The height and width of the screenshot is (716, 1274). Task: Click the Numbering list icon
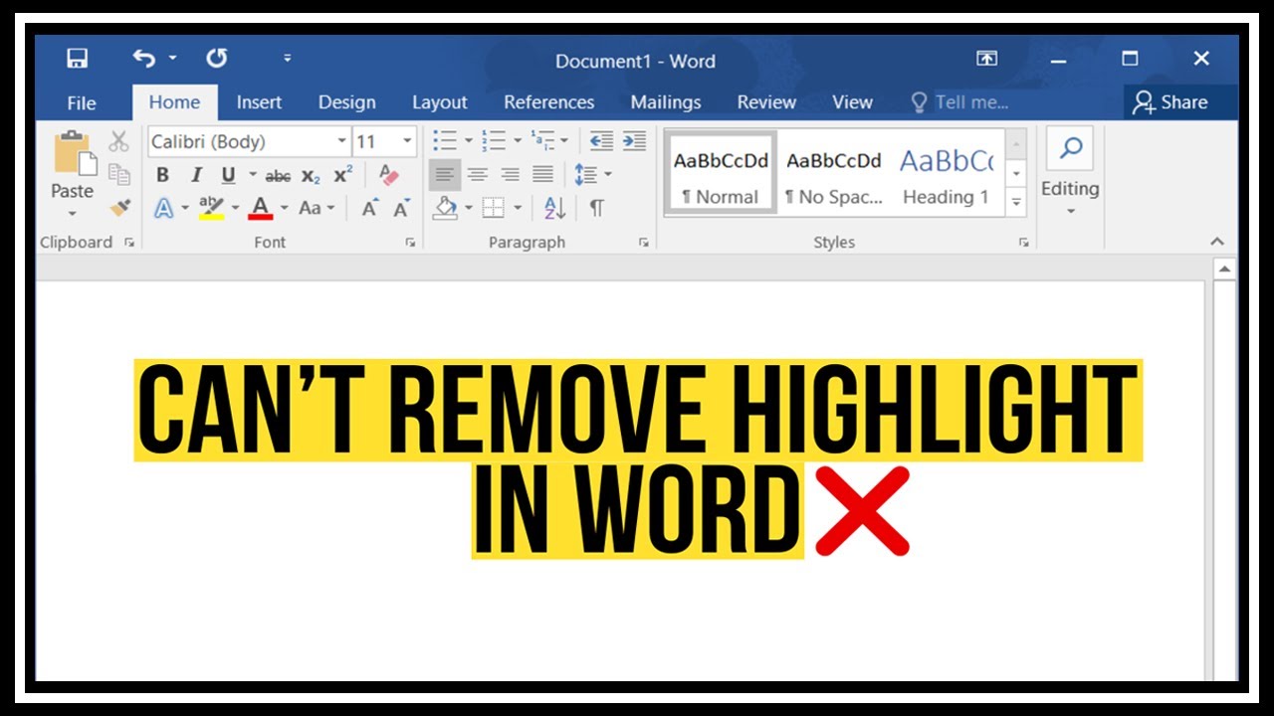(x=494, y=141)
